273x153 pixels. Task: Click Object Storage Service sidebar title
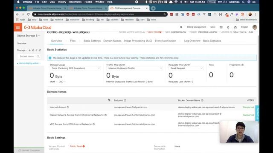click(28, 36)
